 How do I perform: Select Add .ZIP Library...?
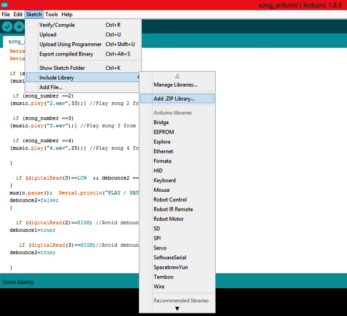[177, 99]
